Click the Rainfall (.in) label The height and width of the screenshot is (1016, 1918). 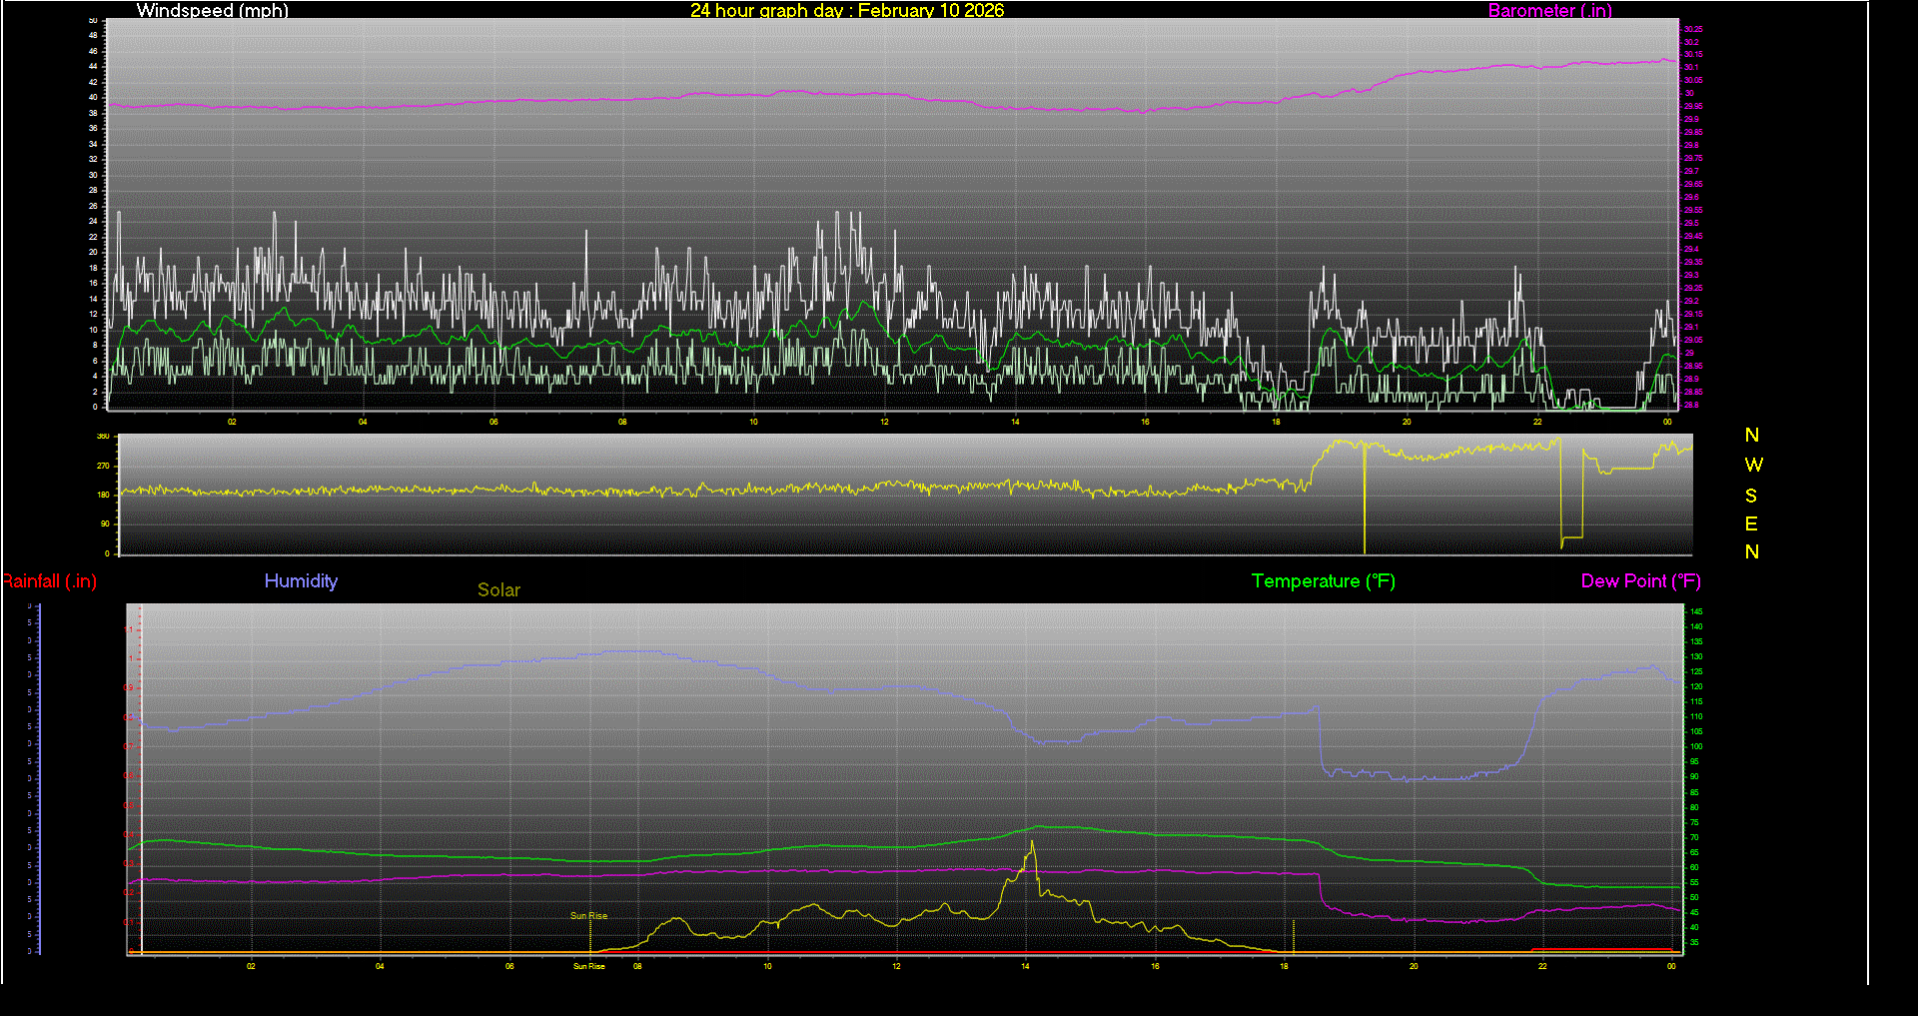coord(49,580)
